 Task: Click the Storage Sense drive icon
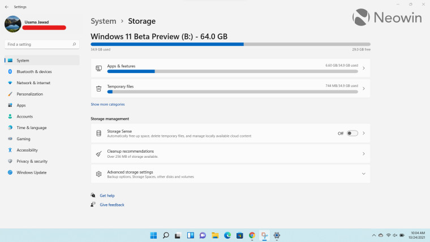tap(98, 133)
